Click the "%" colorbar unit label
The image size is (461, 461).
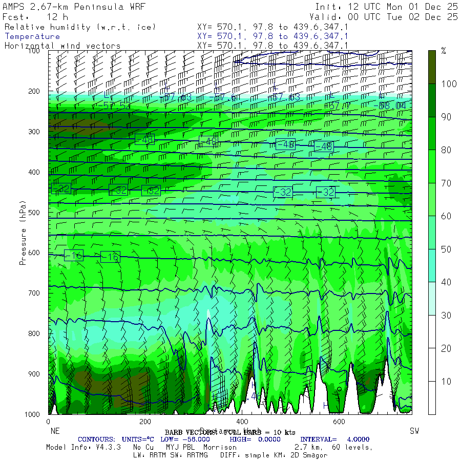coord(444,51)
